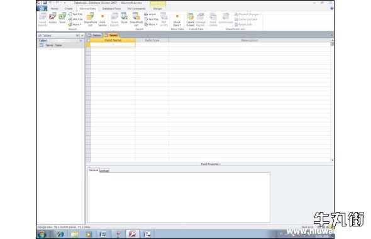Expand the Export More dropdown
The image size is (371, 239).
(x=151, y=25)
